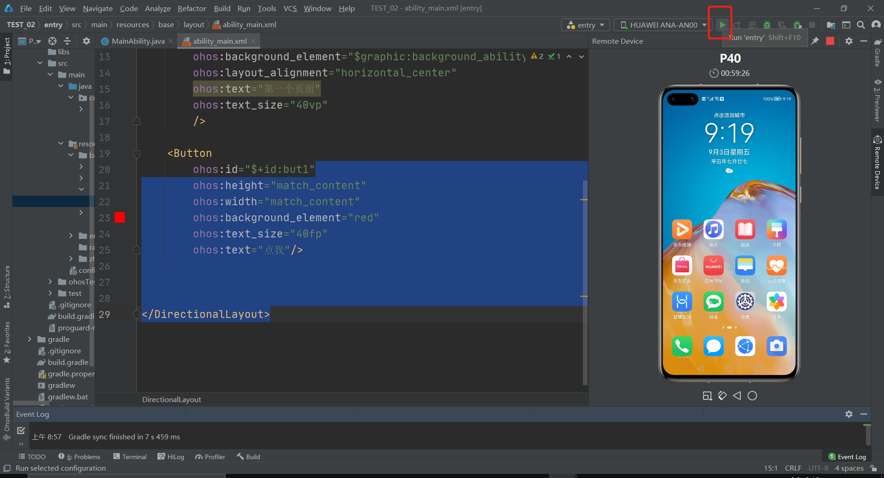Toggle the Previewer side panel
This screenshot has width=884, height=478.
coord(878,100)
